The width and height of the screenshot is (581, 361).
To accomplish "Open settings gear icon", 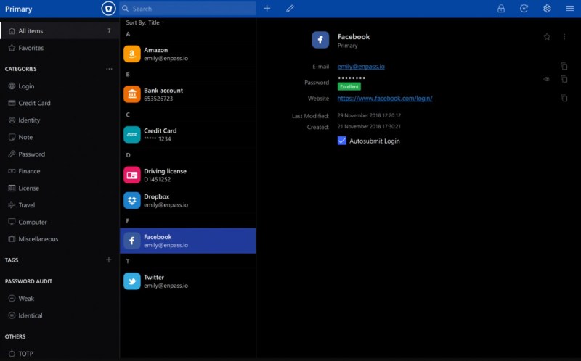I will pos(548,9).
